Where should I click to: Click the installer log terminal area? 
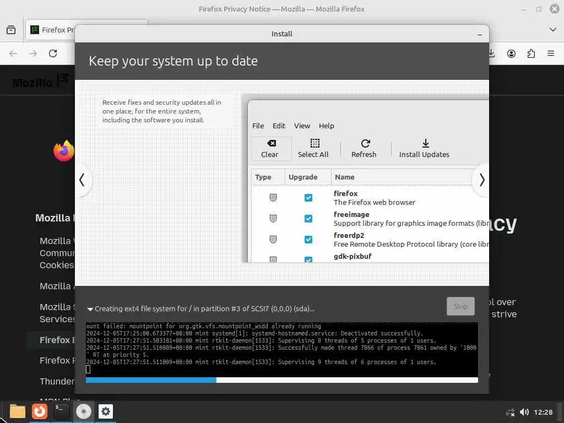(281, 349)
